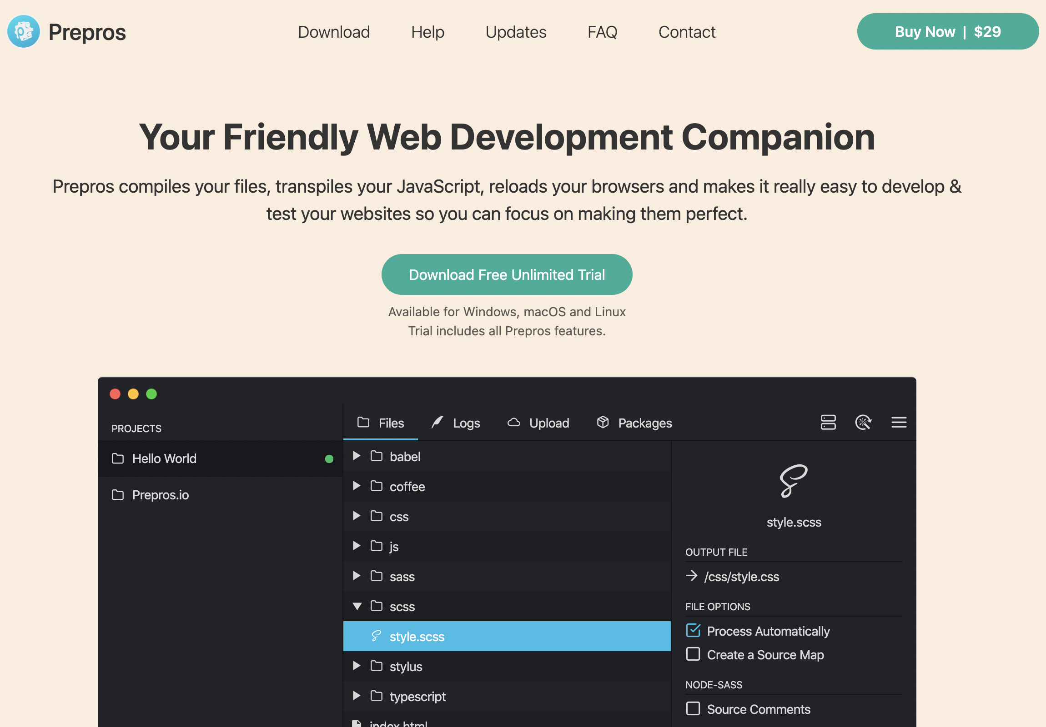The image size is (1046, 727).
Task: Click the Buy Now $29 button
Action: (948, 31)
